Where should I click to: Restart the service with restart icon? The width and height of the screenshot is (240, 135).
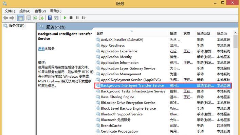(84, 18)
